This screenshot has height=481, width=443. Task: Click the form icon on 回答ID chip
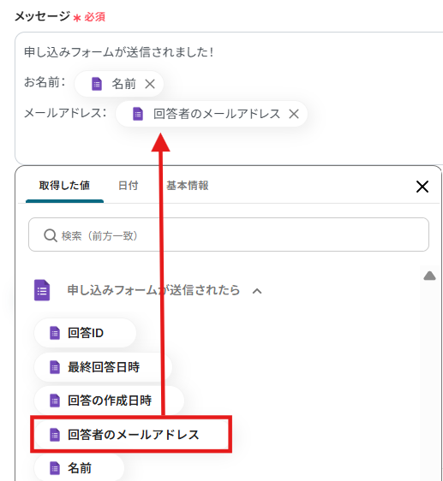tap(55, 333)
